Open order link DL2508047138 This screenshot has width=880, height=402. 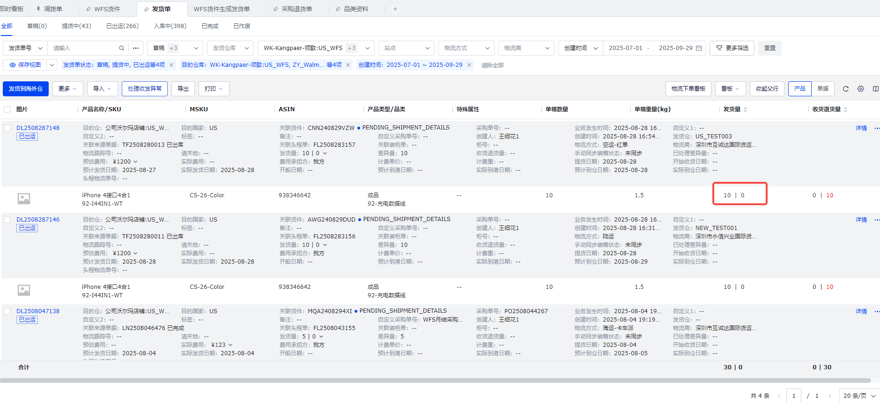pyautogui.click(x=38, y=311)
